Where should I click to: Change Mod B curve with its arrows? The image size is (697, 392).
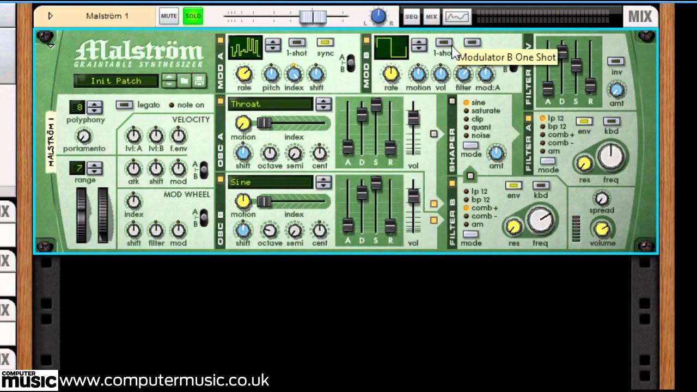coord(419,45)
